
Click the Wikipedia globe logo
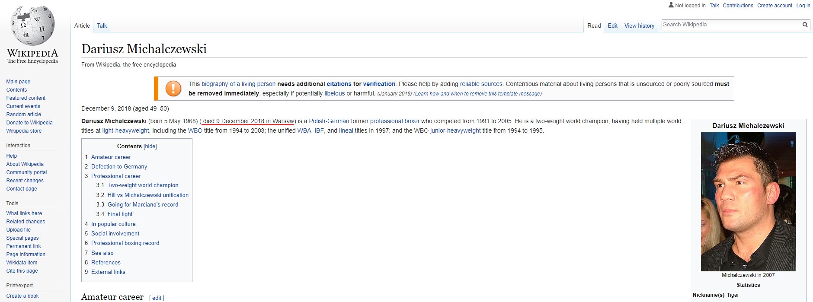pos(33,26)
